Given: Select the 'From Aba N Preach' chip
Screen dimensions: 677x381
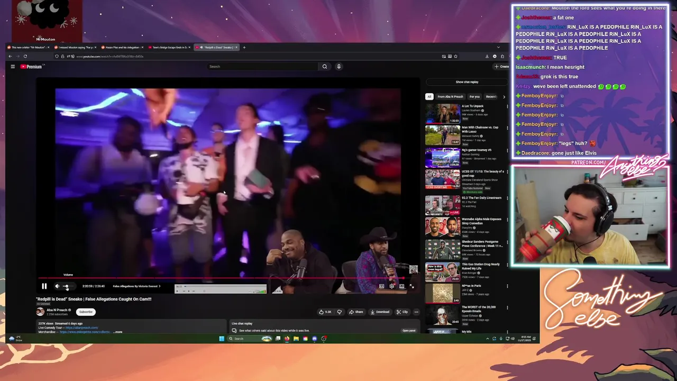Looking at the screenshot, I should pyautogui.click(x=450, y=97).
